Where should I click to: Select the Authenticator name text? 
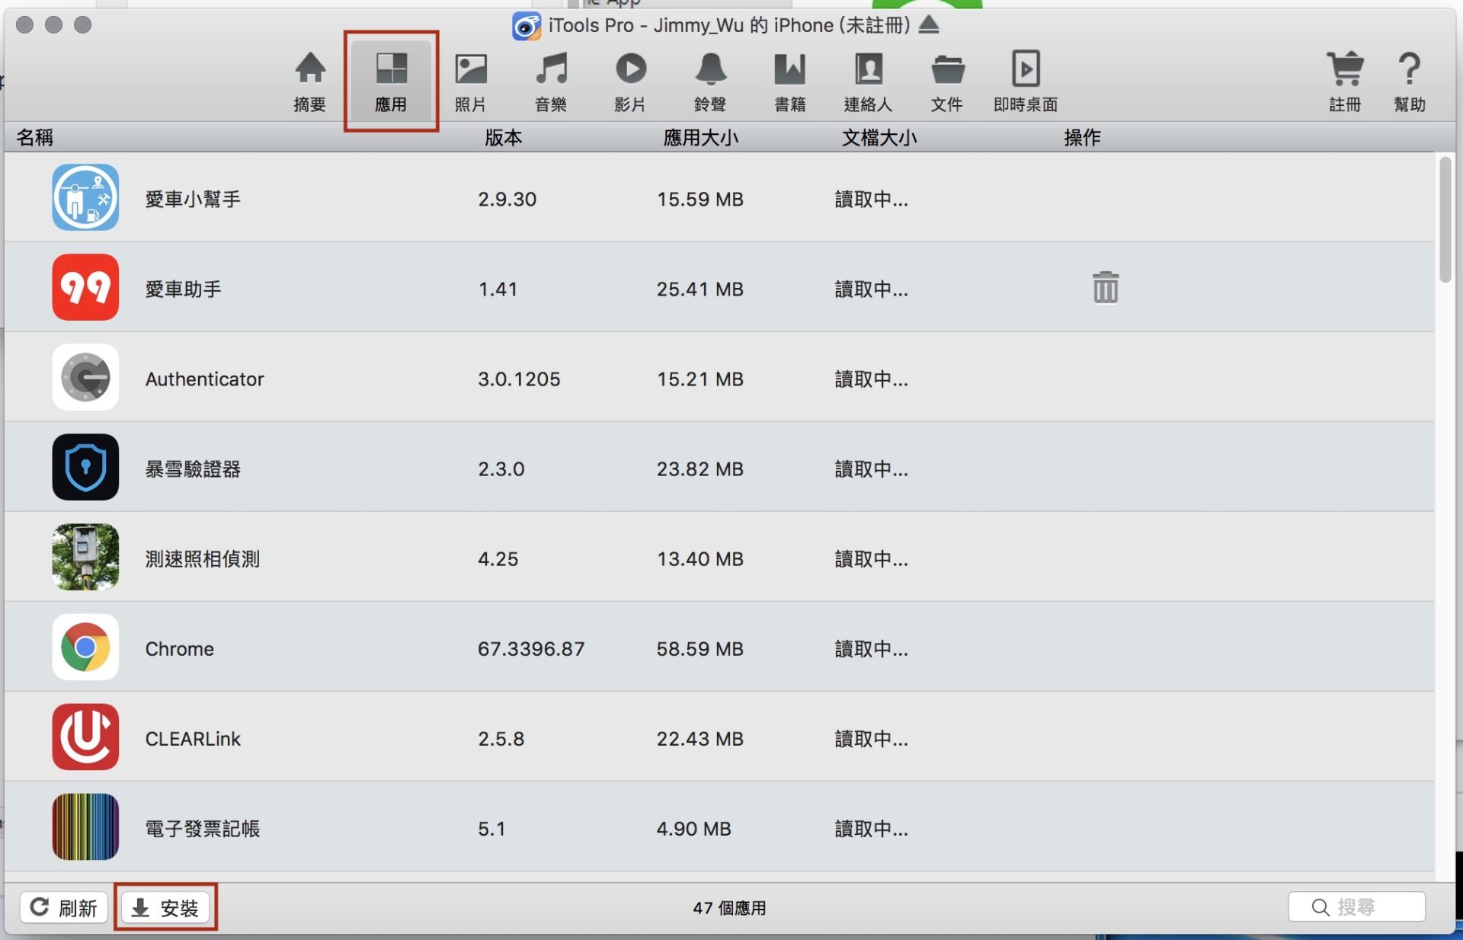coord(204,379)
